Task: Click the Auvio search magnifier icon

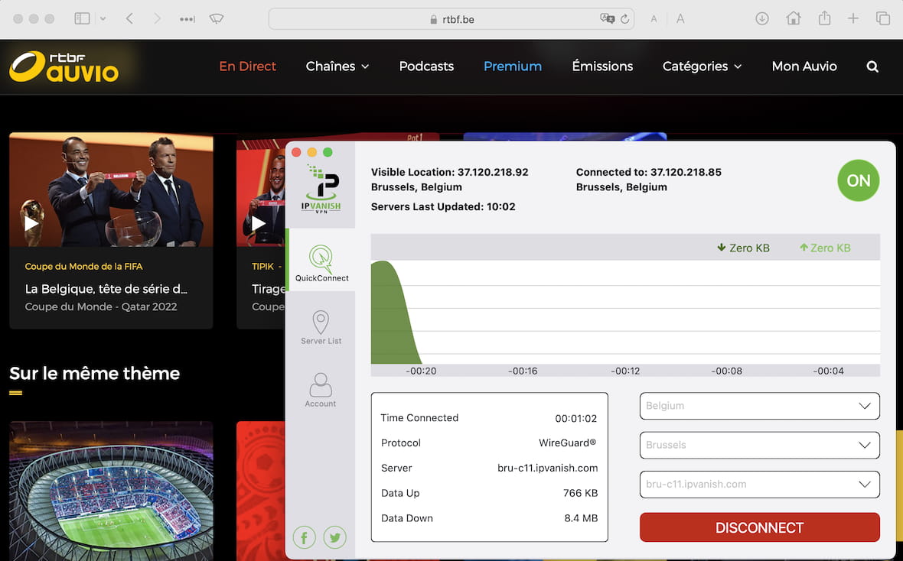Action: (x=872, y=66)
